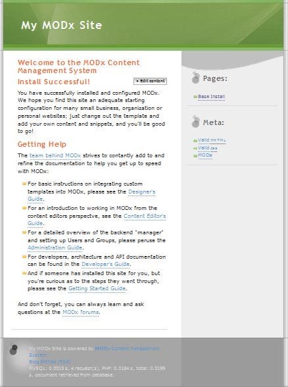Open the Administration Guide link
This screenshot has height=387, width=288.
pyautogui.click(x=55, y=247)
